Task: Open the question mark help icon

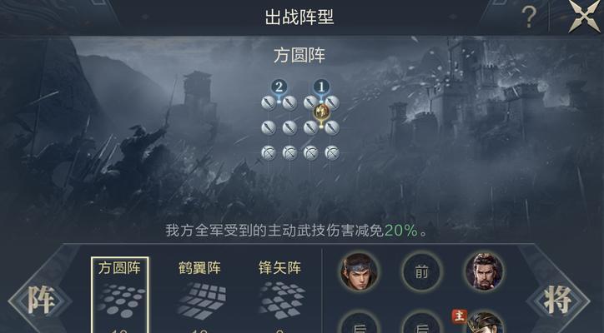Action: [x=529, y=17]
